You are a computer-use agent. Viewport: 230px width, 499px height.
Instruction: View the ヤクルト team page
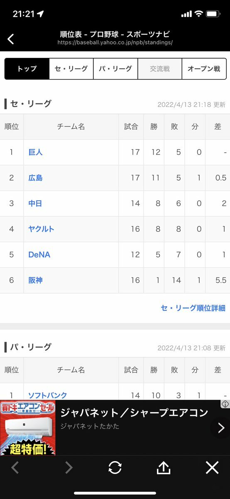point(41,229)
